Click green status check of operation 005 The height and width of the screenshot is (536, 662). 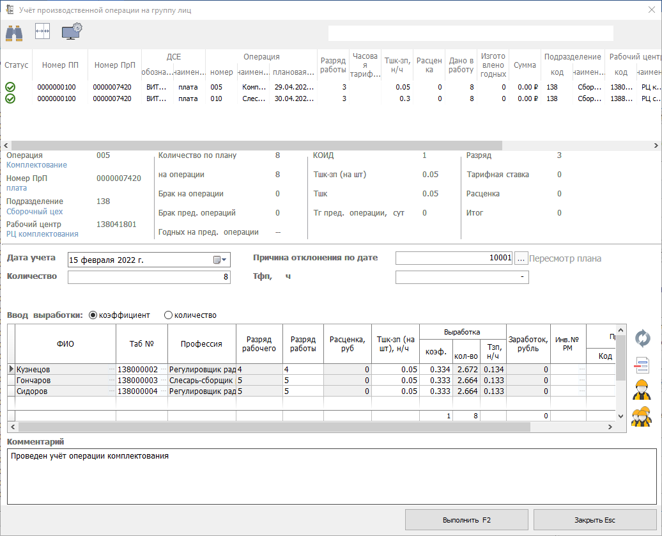click(x=10, y=87)
